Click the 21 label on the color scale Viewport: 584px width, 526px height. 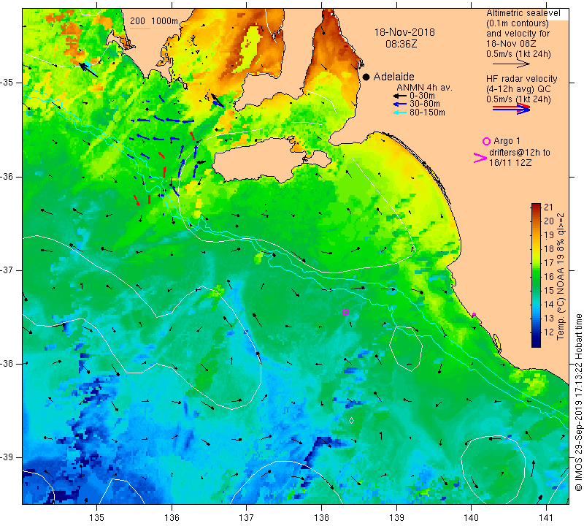(549, 207)
